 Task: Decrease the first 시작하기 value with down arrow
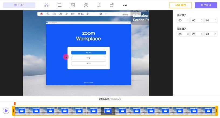(188, 21)
